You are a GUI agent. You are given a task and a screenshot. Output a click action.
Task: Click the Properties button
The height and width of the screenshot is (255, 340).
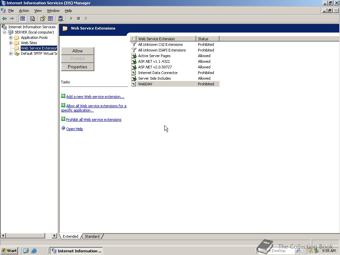78,67
